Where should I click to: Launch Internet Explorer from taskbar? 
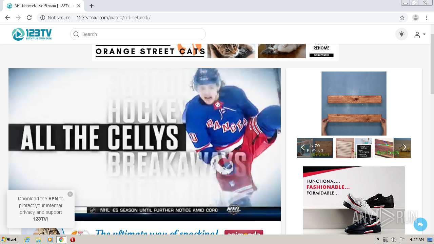tap(27, 240)
